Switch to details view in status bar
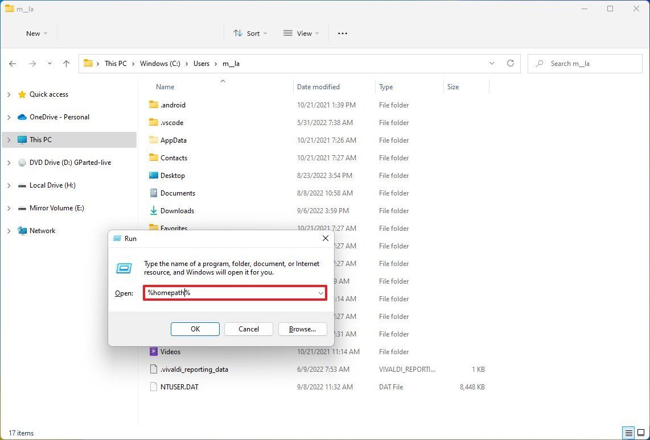Screen dimensions: 650x440 (x=629, y=433)
